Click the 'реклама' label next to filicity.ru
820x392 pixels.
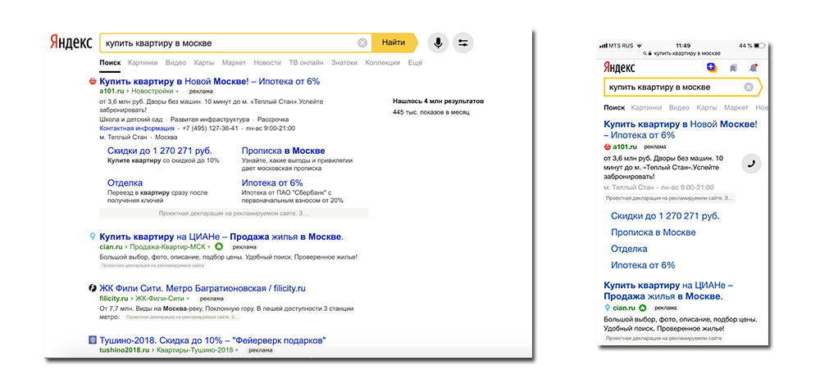click(x=212, y=299)
